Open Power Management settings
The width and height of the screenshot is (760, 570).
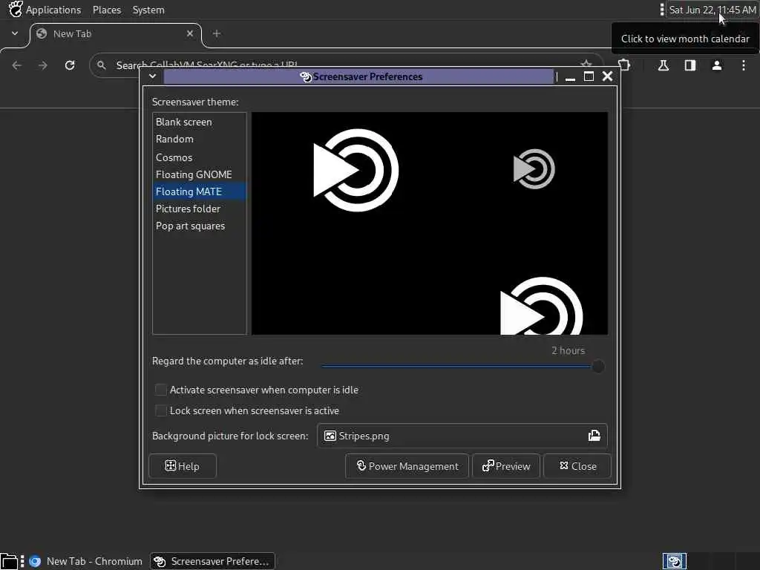[x=407, y=466]
